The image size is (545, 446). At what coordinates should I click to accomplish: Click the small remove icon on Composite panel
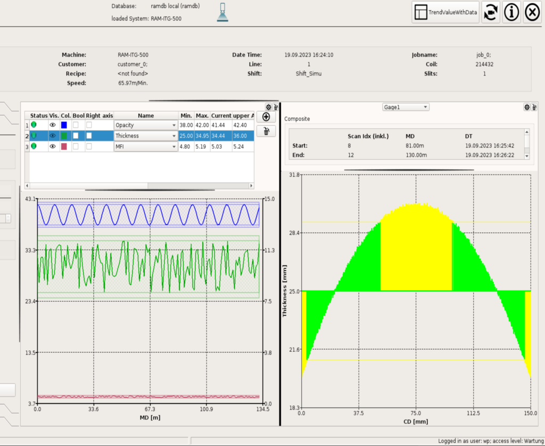tap(533, 107)
